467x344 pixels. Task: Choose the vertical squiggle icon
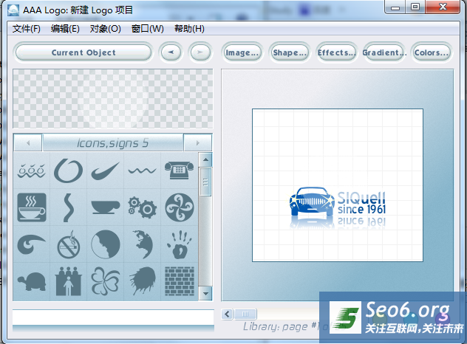point(69,207)
